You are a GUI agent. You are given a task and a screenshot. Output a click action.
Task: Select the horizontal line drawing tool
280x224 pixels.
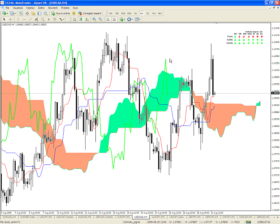click(x=24, y=19)
